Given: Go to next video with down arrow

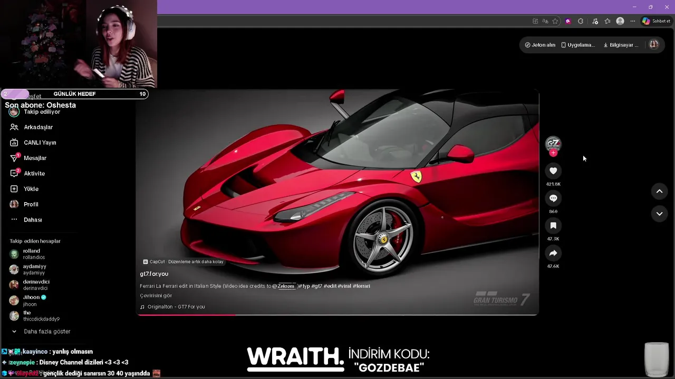Looking at the screenshot, I should [659, 214].
